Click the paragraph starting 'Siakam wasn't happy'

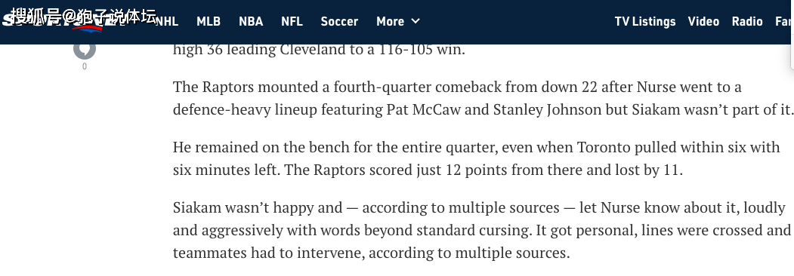pyautogui.click(x=482, y=230)
